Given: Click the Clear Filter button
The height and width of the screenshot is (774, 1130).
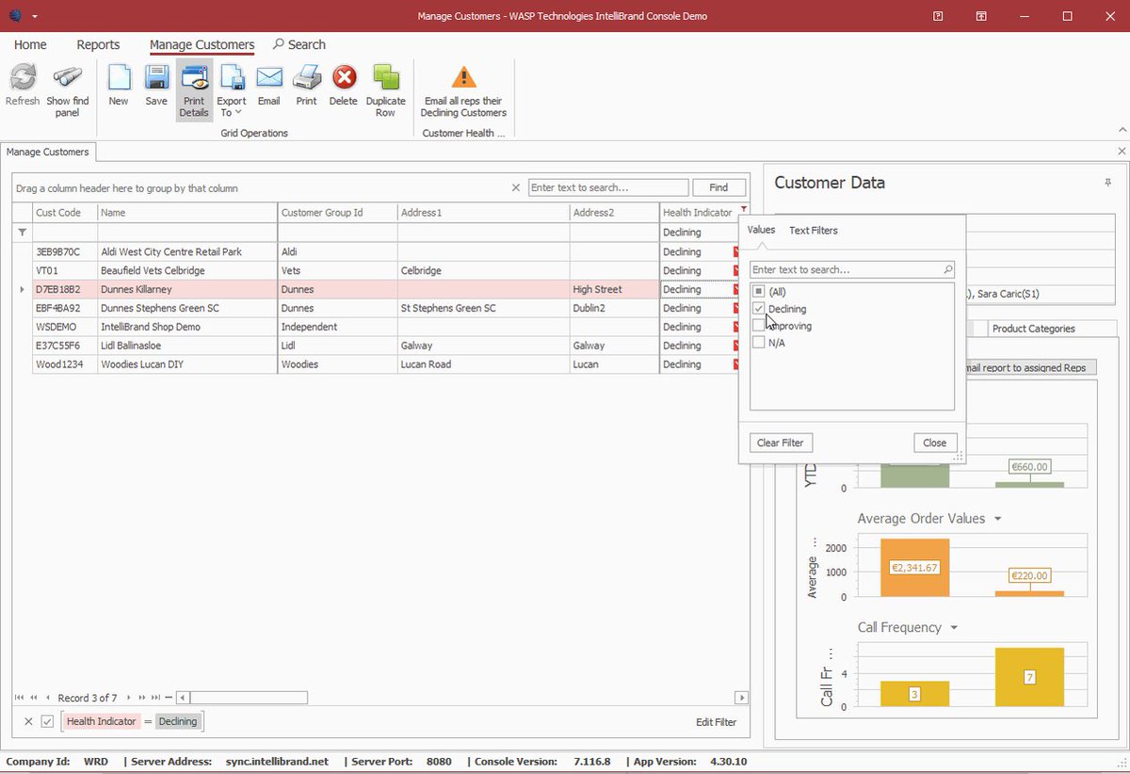Looking at the screenshot, I should [x=781, y=443].
